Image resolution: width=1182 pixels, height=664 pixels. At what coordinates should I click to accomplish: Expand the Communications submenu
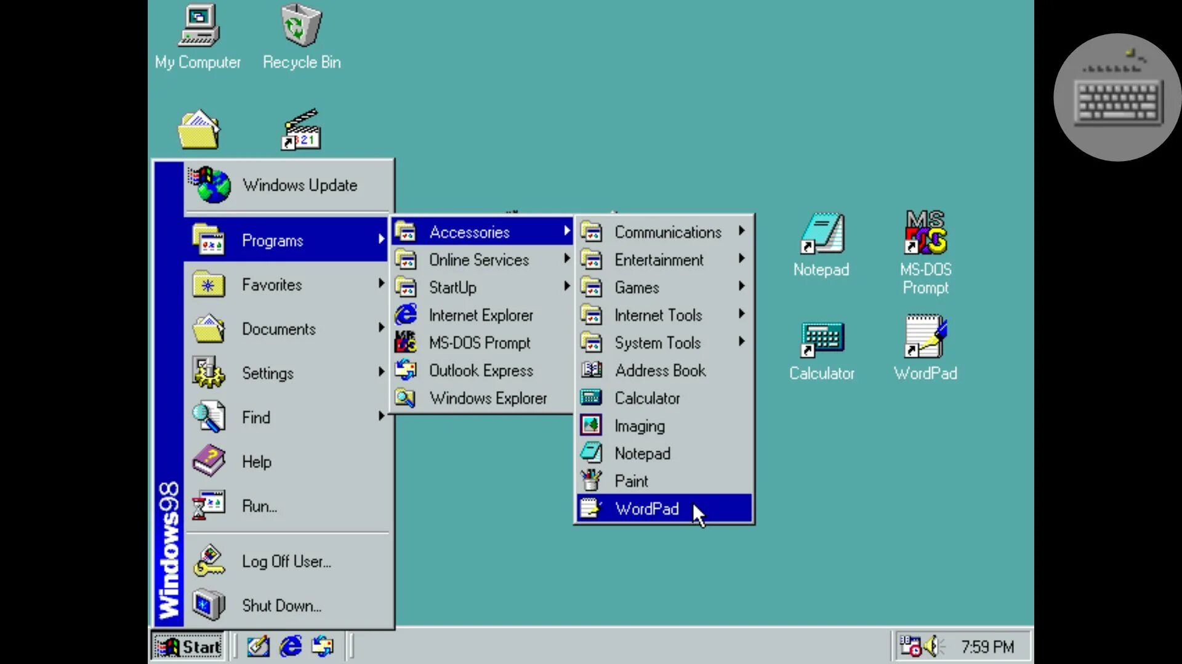[x=667, y=232]
